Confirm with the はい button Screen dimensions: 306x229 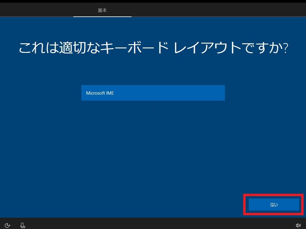pyautogui.click(x=274, y=205)
